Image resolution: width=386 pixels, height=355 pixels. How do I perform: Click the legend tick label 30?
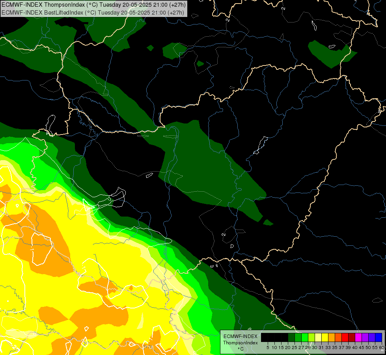[315, 348]
